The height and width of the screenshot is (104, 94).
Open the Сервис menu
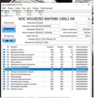[x=18, y=8]
